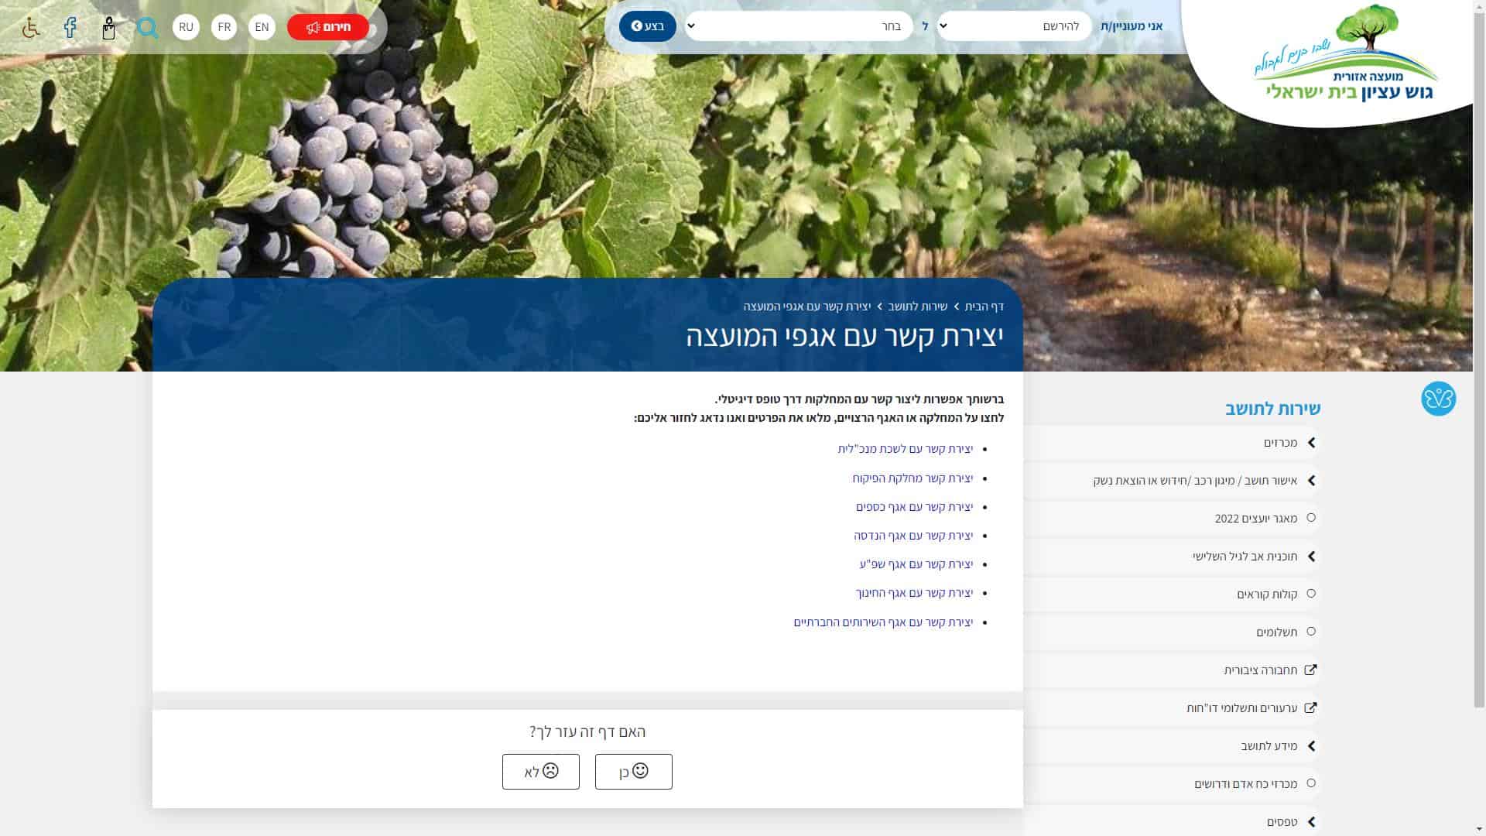
Task: Click the red חירום emergency button
Action: tap(328, 27)
